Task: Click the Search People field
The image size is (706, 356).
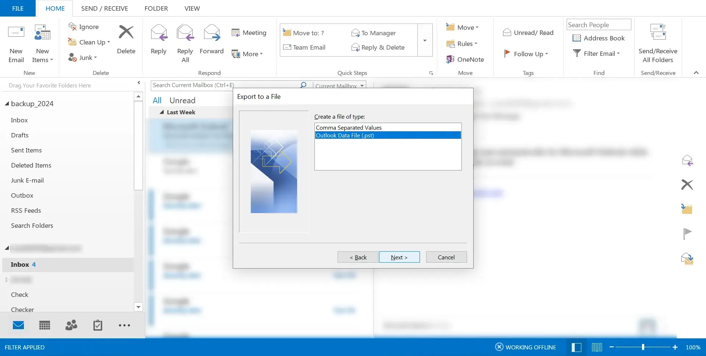Action: [599, 25]
